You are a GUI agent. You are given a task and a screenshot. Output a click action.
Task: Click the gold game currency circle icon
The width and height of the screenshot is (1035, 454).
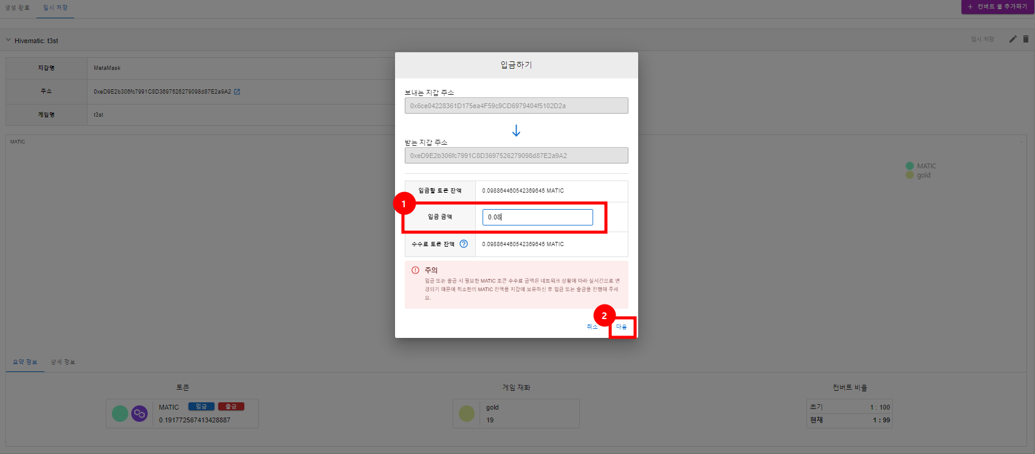point(467,414)
